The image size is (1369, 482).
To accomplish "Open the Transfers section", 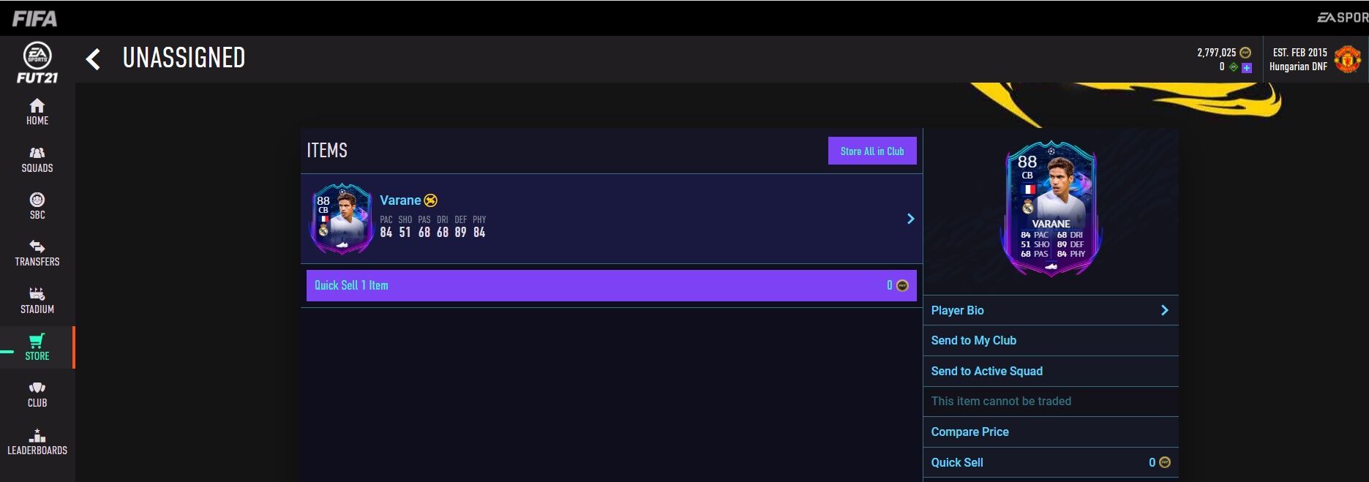I will 37,253.
